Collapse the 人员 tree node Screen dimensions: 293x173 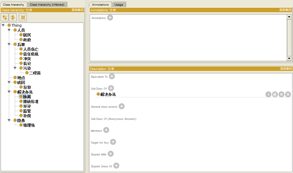click(x=9, y=30)
